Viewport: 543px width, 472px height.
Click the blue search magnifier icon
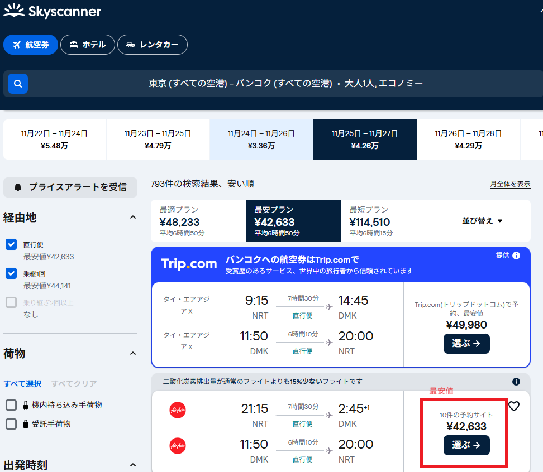click(x=18, y=84)
